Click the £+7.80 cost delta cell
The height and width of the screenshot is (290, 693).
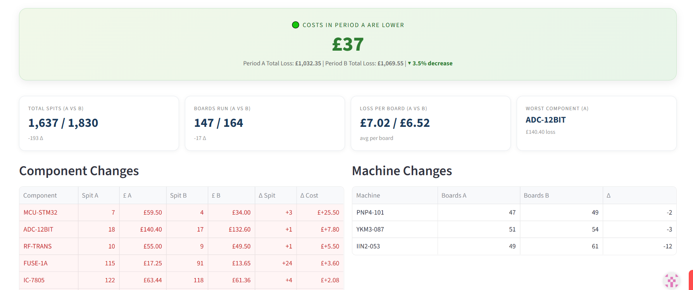[x=320, y=229]
